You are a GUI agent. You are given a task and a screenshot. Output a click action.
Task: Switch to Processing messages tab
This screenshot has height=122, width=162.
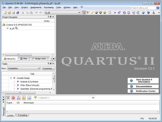(x=22, y=115)
